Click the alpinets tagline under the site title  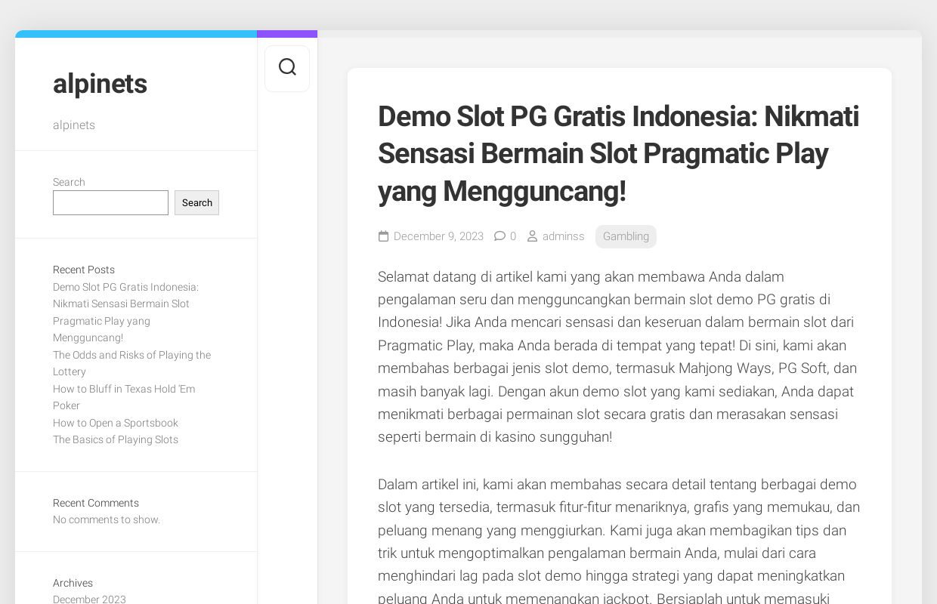(74, 125)
